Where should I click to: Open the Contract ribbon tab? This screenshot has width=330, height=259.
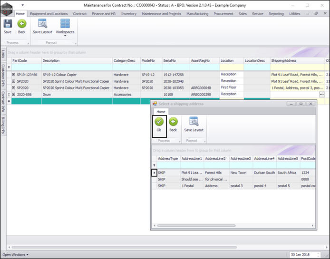click(80, 14)
